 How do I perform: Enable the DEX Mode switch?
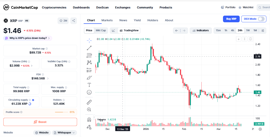click(261, 19)
